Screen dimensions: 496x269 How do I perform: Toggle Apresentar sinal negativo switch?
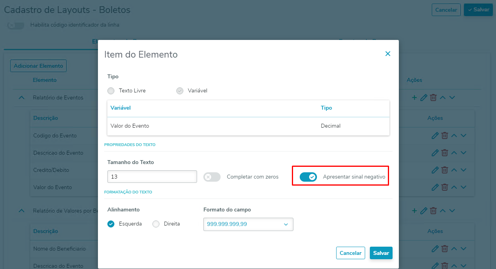pos(308,177)
